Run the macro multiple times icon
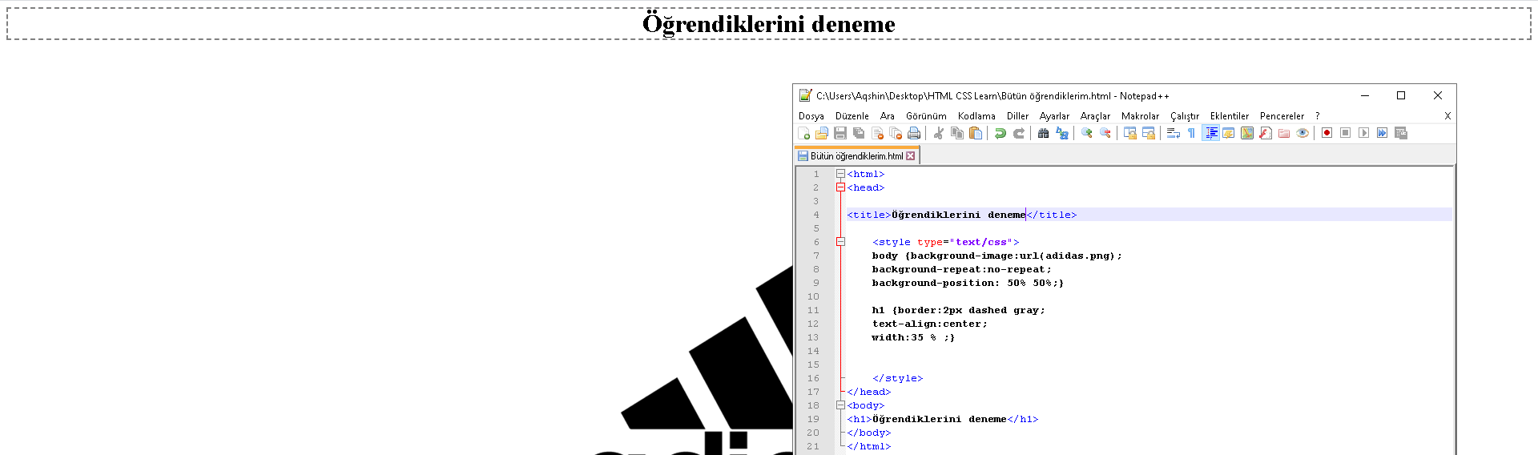1538x455 pixels. [x=1383, y=133]
